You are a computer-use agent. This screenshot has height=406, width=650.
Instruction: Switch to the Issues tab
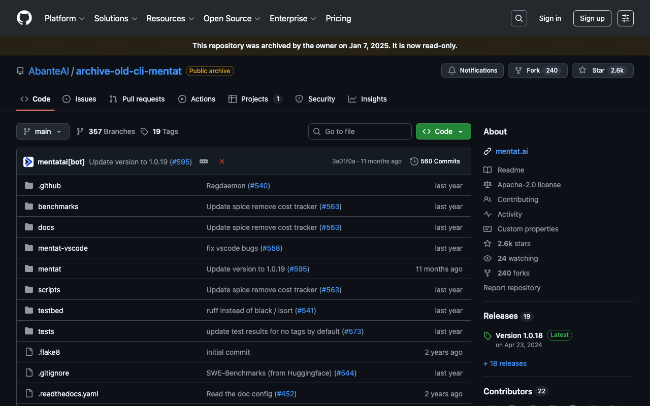pyautogui.click(x=79, y=99)
